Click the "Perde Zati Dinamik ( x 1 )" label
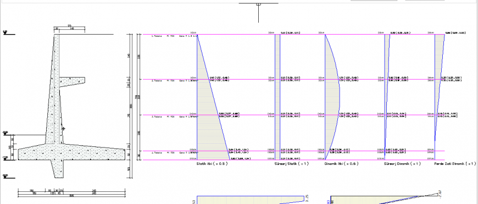The width and height of the screenshot is (478, 204). click(455, 164)
